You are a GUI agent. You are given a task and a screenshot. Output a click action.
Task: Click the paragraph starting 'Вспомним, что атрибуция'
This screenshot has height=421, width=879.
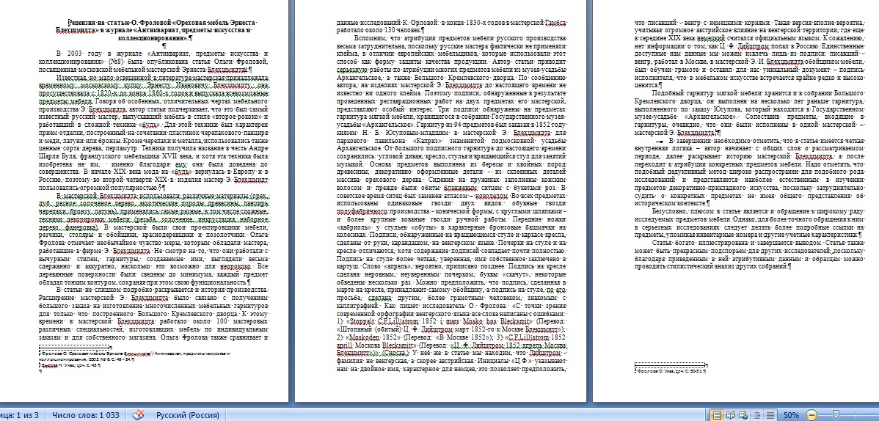(452, 205)
